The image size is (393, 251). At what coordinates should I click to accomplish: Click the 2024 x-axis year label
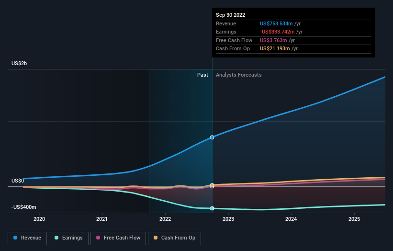291,219
